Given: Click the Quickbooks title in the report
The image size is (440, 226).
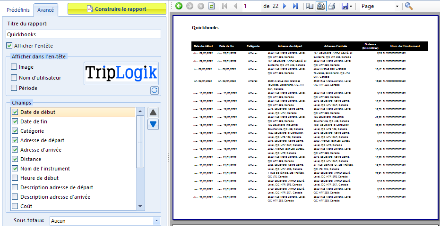Looking at the screenshot, I should 205,28.
